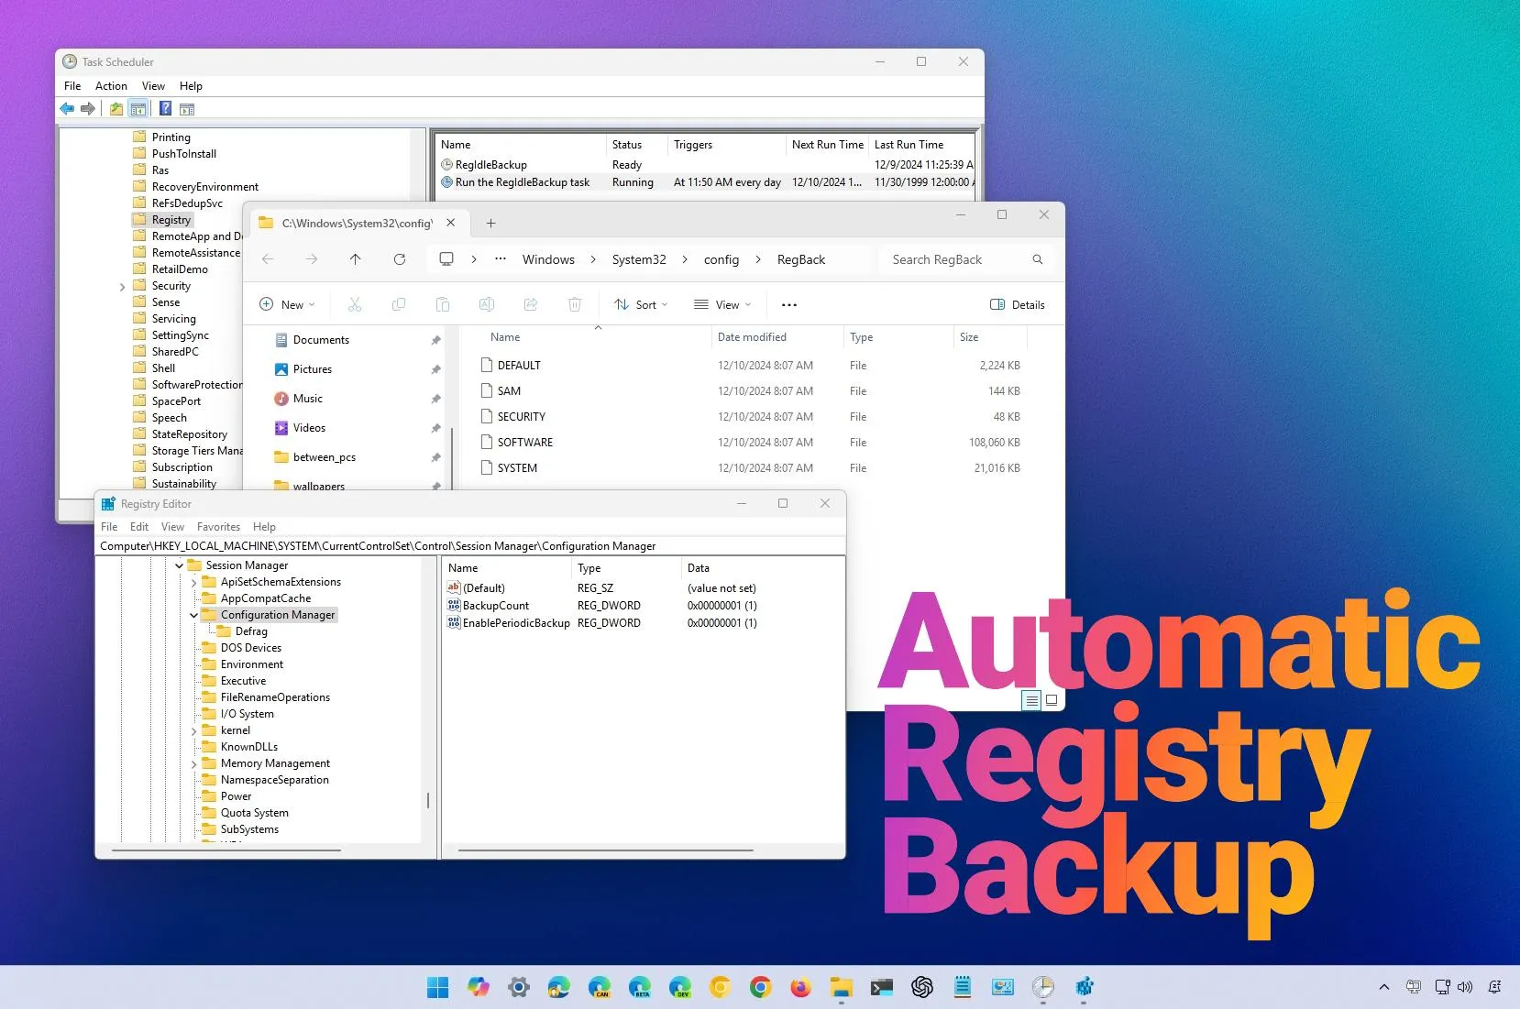The image size is (1520, 1009).
Task: Select the EnablePeriodicBackup registry value
Action: click(x=516, y=623)
